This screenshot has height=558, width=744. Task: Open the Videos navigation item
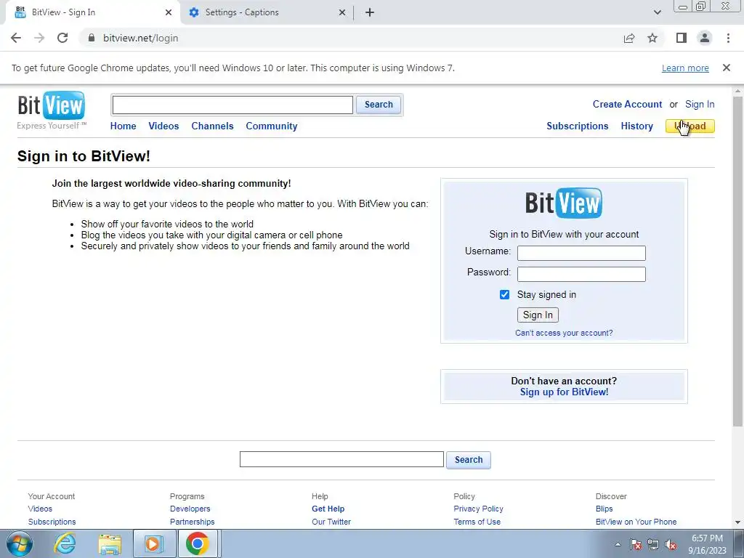[x=163, y=126]
